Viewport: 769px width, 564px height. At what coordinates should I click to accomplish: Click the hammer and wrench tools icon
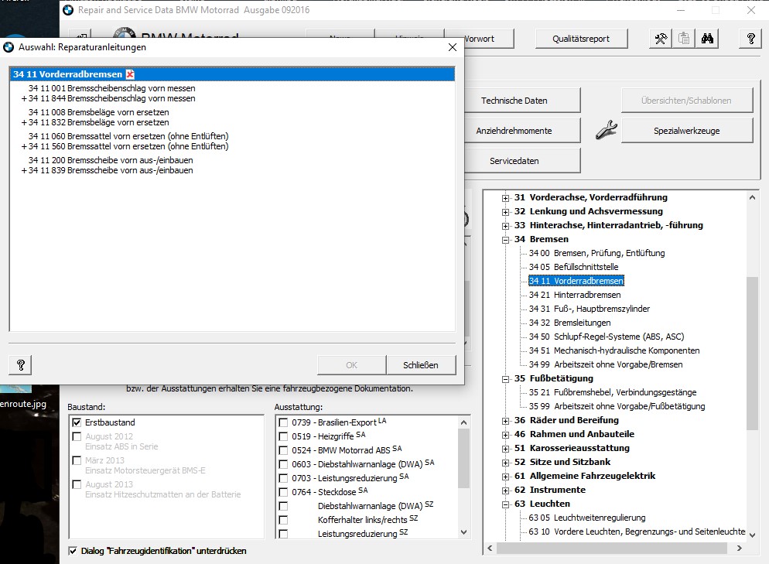point(660,39)
